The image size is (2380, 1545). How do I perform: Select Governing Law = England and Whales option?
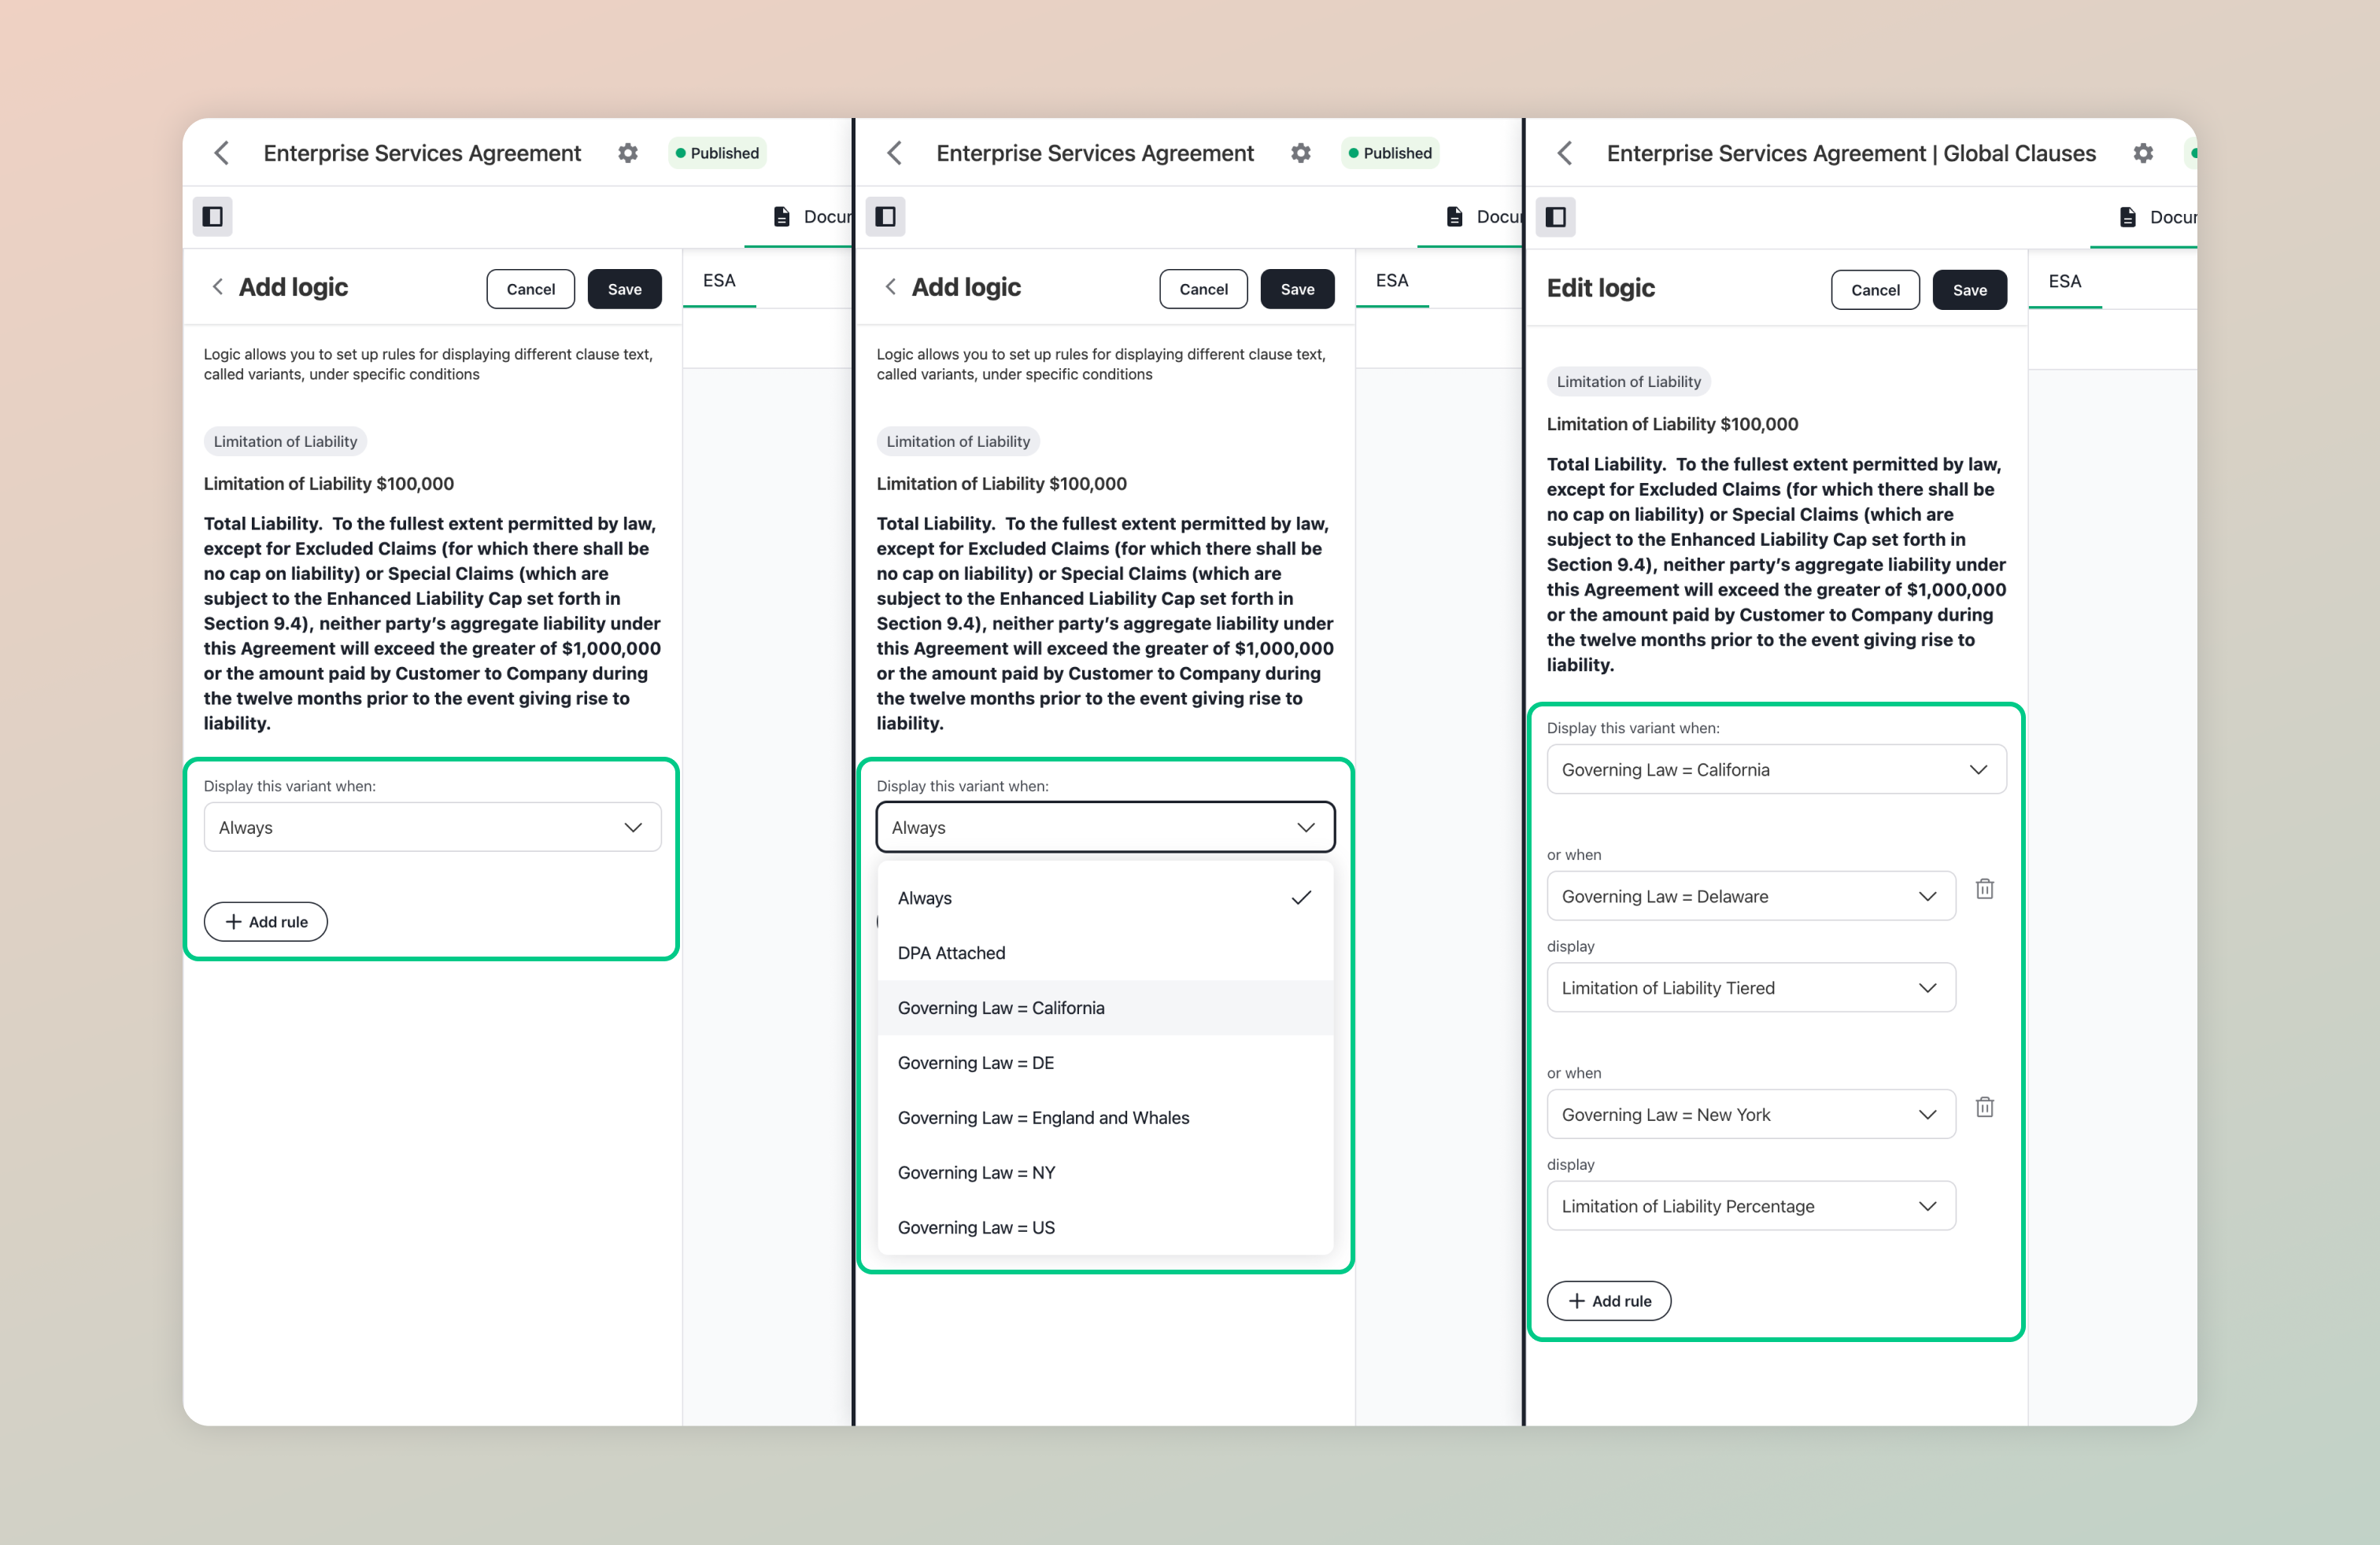tap(1106, 1117)
